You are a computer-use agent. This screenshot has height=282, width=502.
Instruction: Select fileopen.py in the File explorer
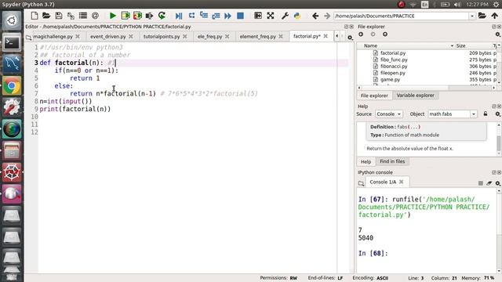393,73
